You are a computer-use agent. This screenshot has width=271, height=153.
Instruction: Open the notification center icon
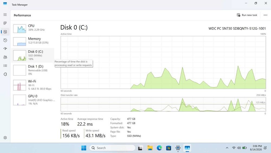pyautogui.click(x=265, y=148)
